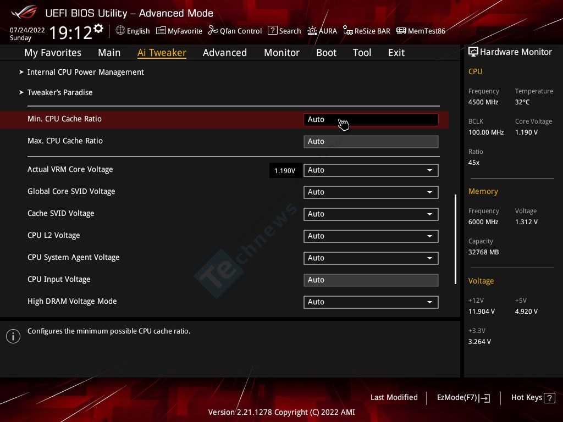Open the Tool tab

tap(362, 53)
